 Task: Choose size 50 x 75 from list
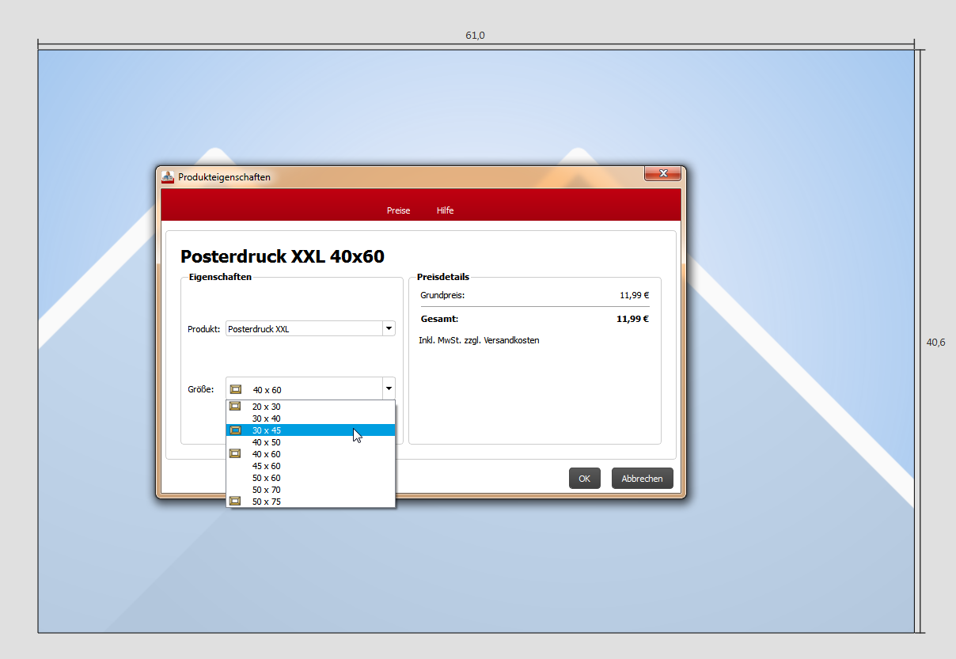pyautogui.click(x=310, y=502)
